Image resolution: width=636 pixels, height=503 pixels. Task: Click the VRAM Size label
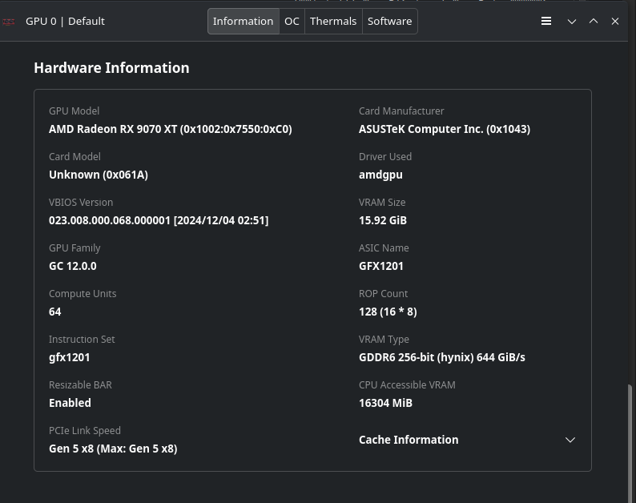382,203
